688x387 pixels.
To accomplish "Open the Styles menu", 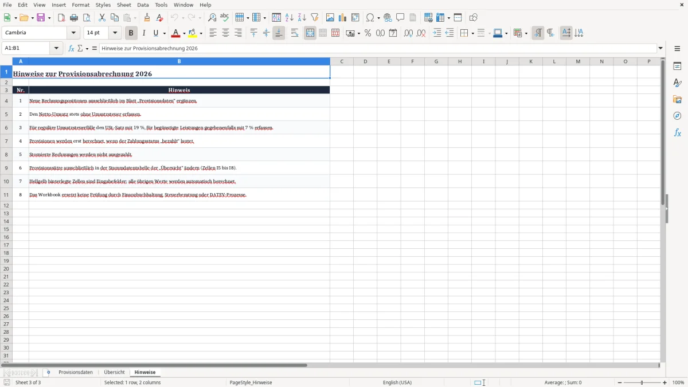I will point(103,5).
